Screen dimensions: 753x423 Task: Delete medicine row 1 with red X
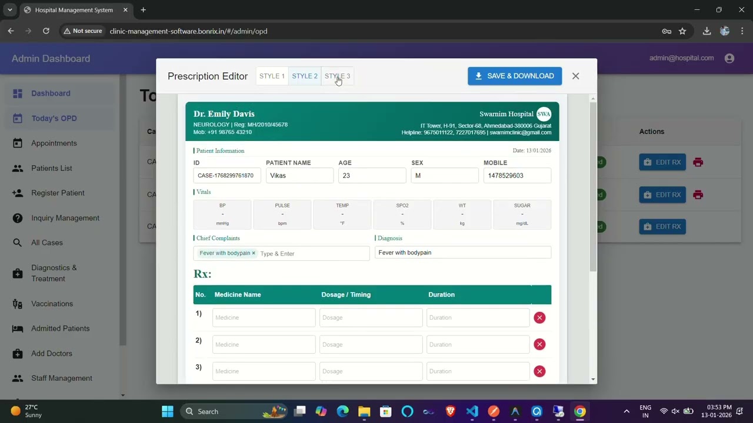539,318
